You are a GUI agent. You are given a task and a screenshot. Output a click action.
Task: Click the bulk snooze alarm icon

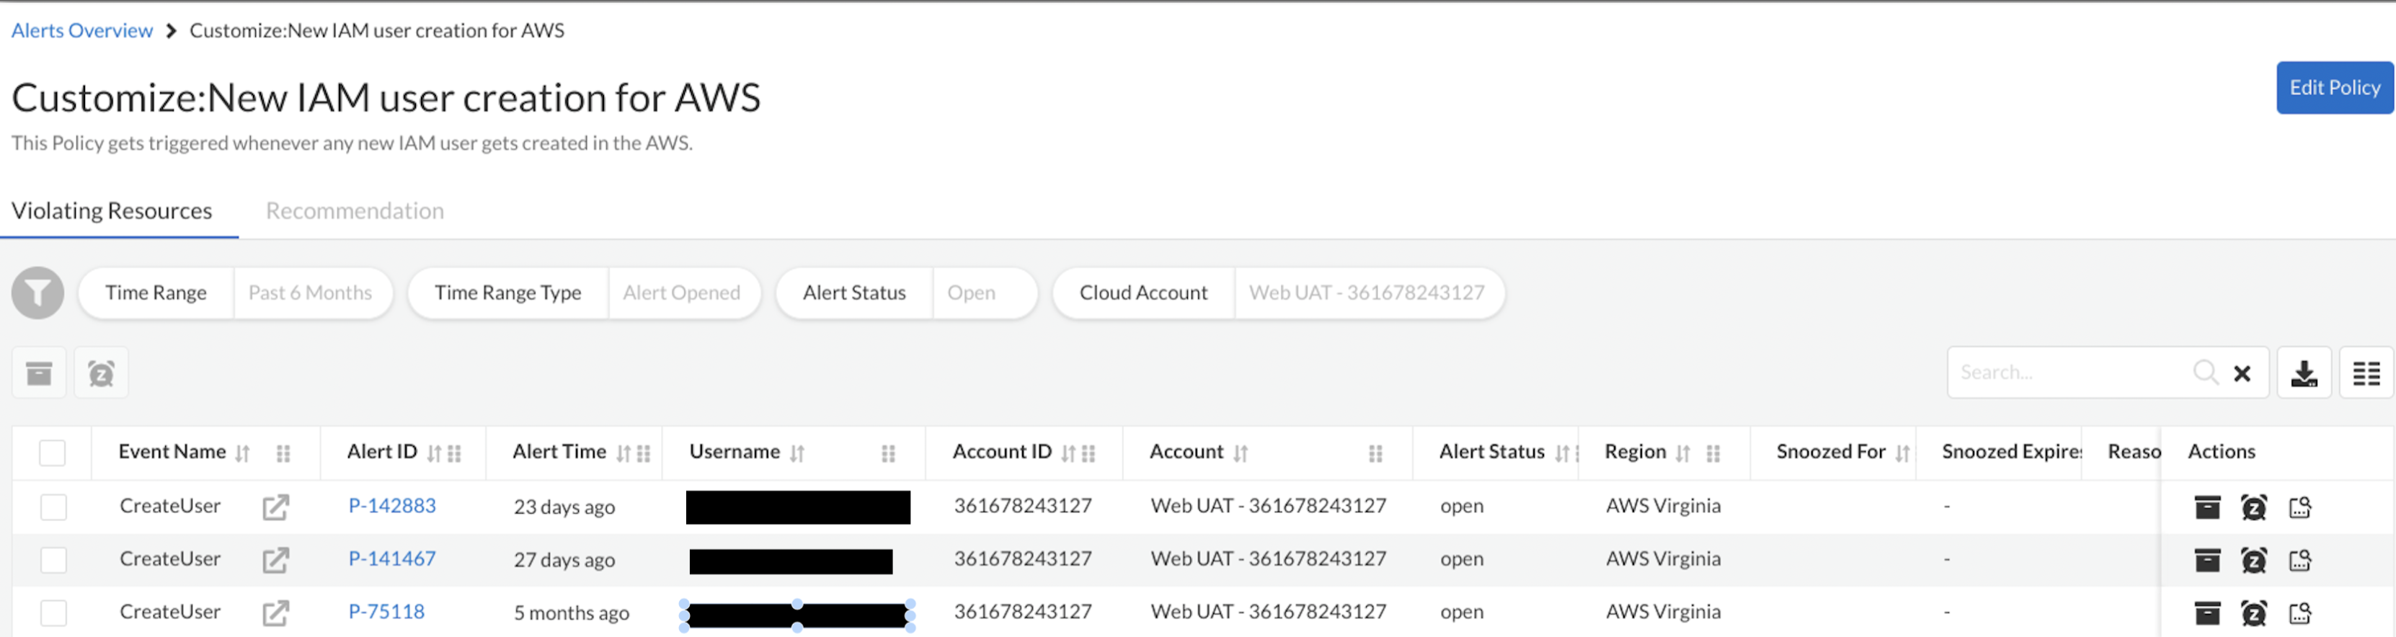coord(102,373)
